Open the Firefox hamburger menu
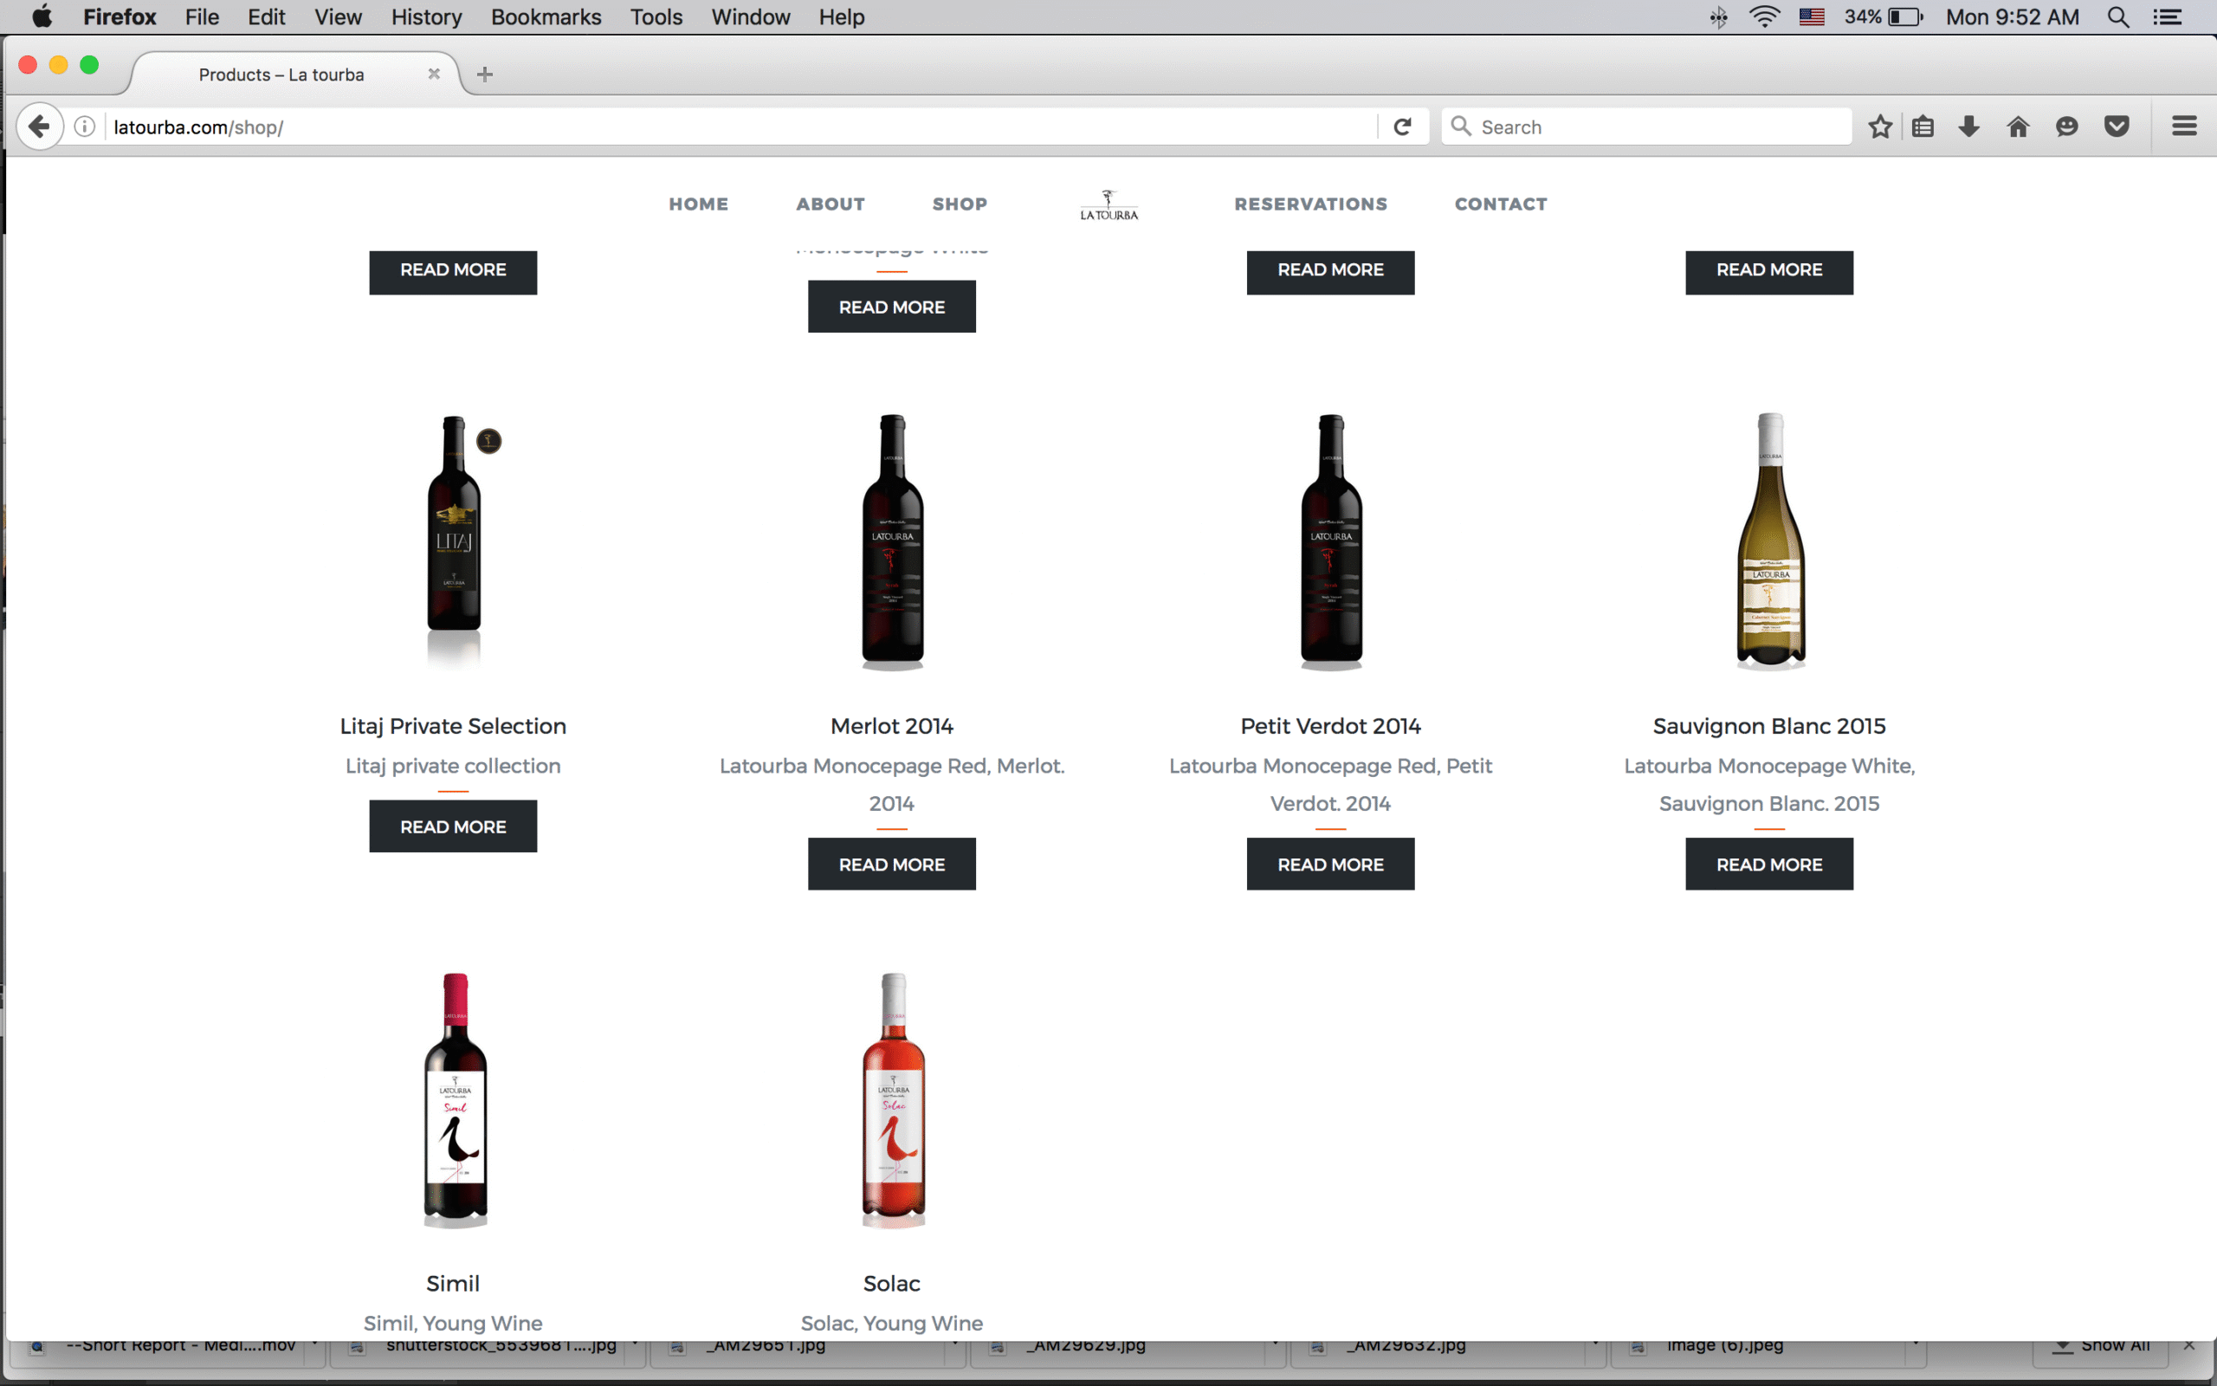Image resolution: width=2217 pixels, height=1386 pixels. [2184, 126]
